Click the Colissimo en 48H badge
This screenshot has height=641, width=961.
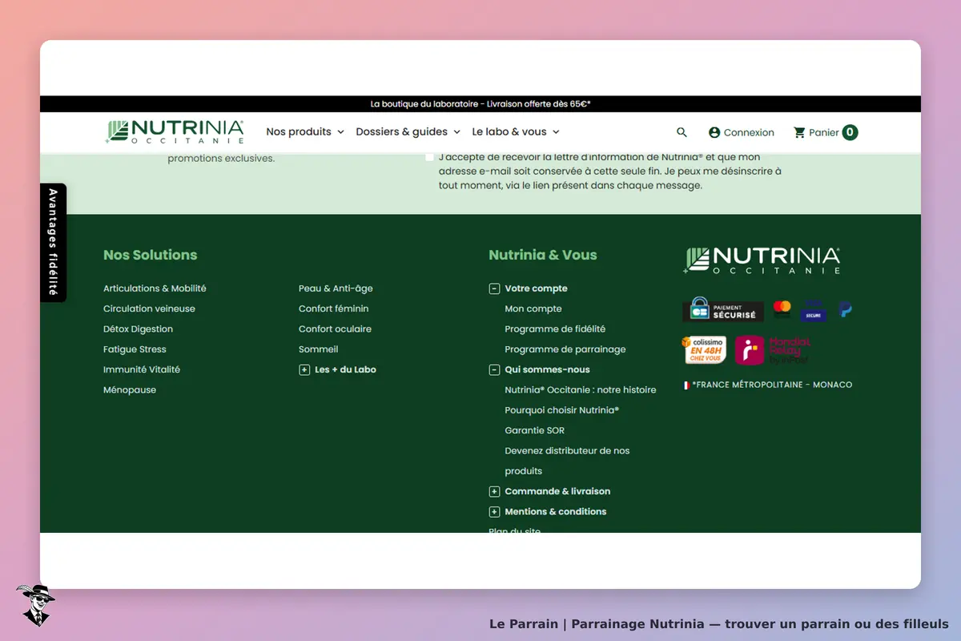704,350
